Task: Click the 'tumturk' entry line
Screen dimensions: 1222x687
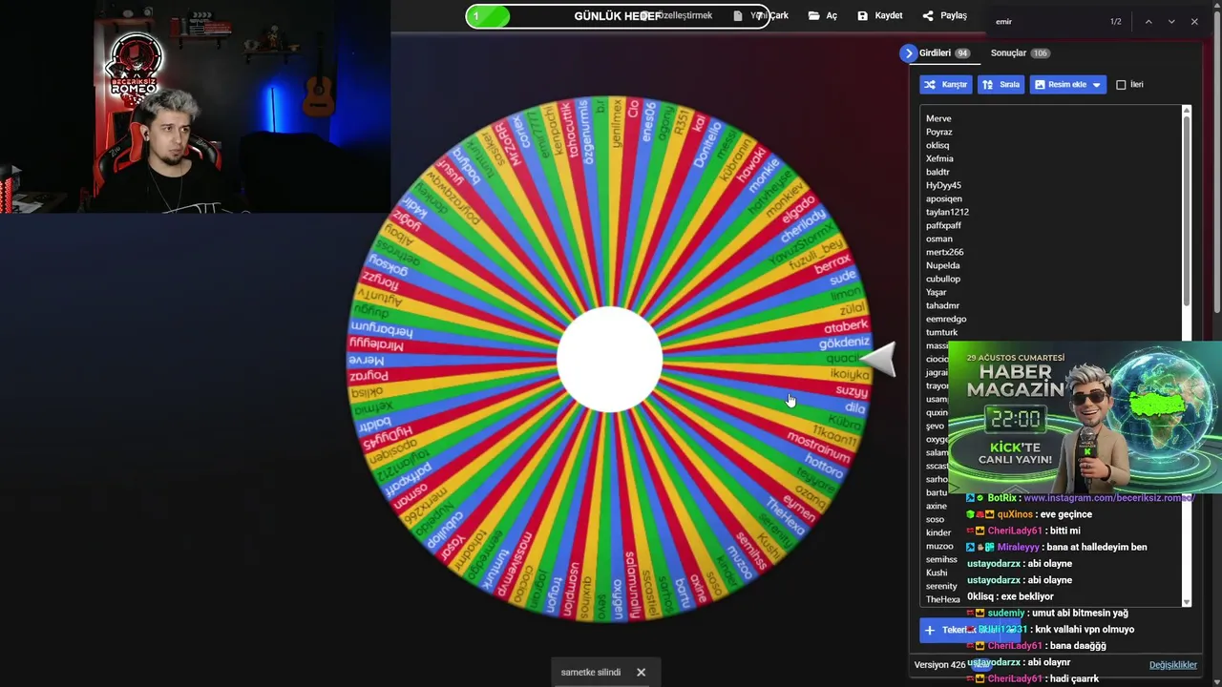Action: point(941,332)
